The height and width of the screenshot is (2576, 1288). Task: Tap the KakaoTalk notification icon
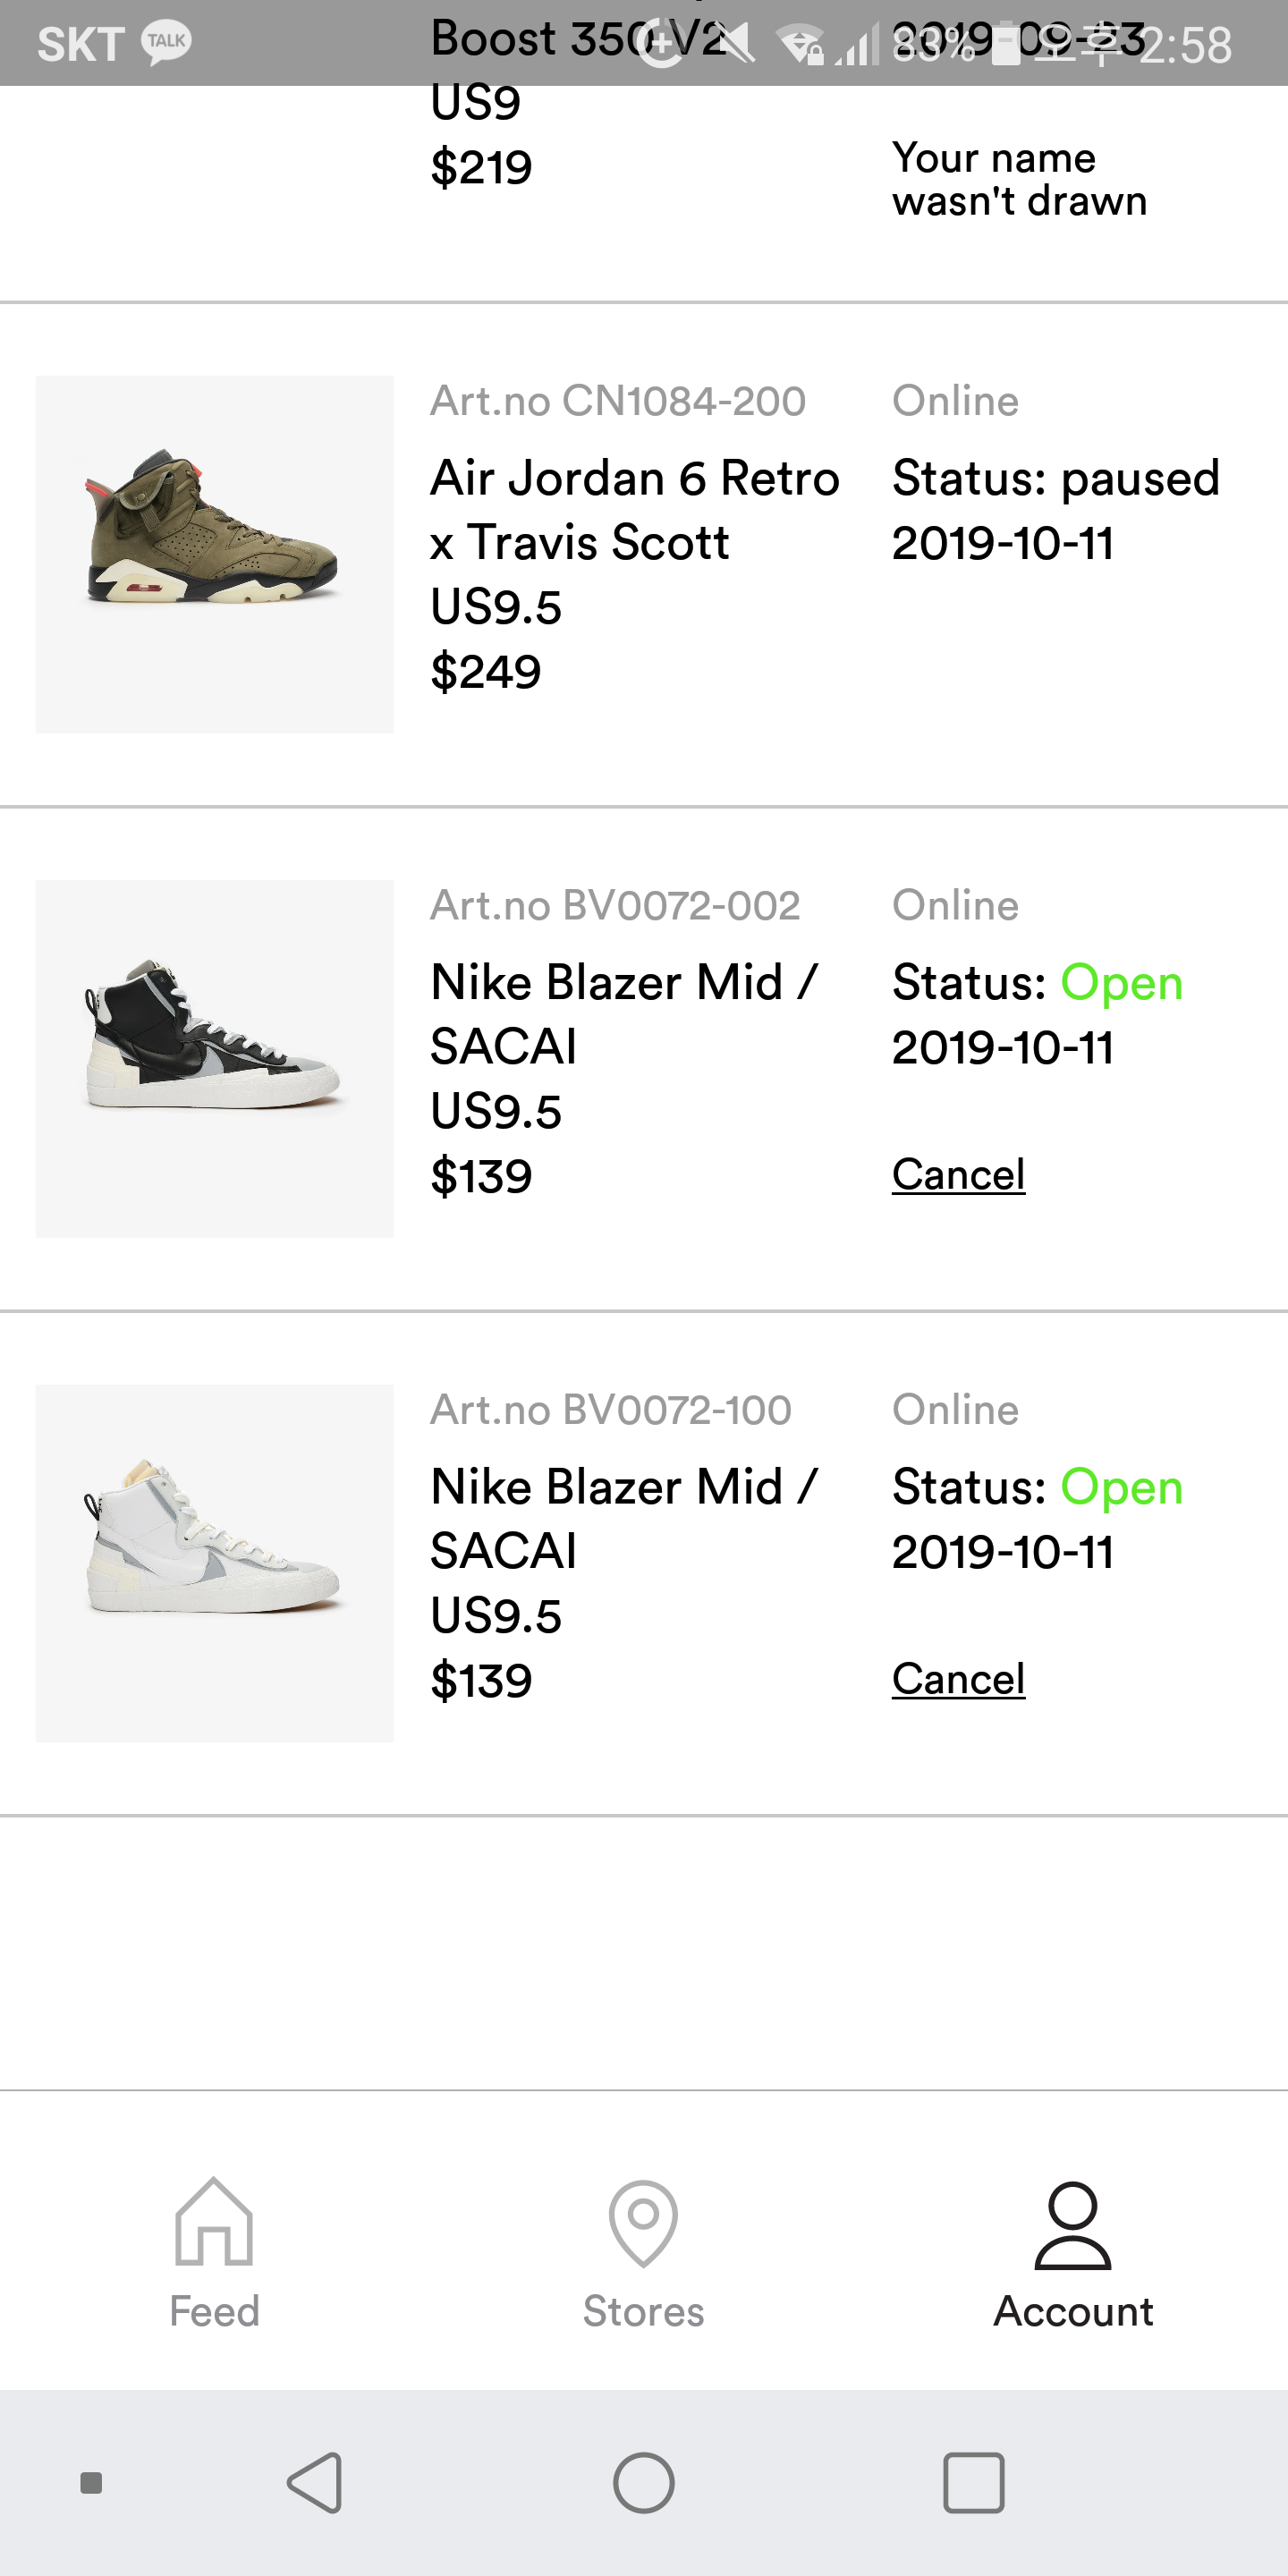coord(166,42)
